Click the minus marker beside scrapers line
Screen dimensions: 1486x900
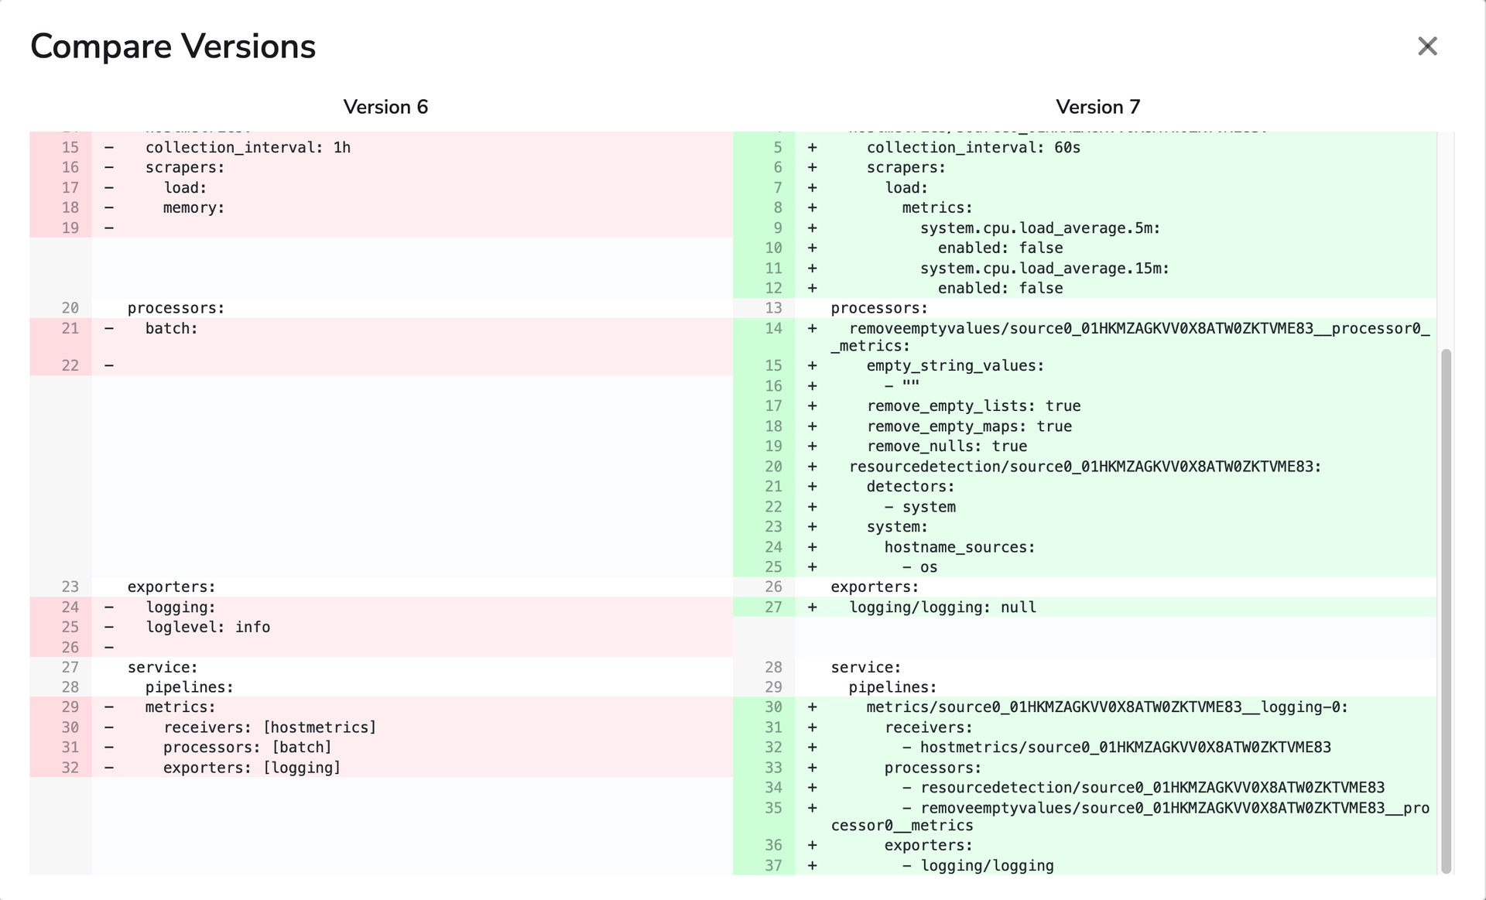coord(108,167)
